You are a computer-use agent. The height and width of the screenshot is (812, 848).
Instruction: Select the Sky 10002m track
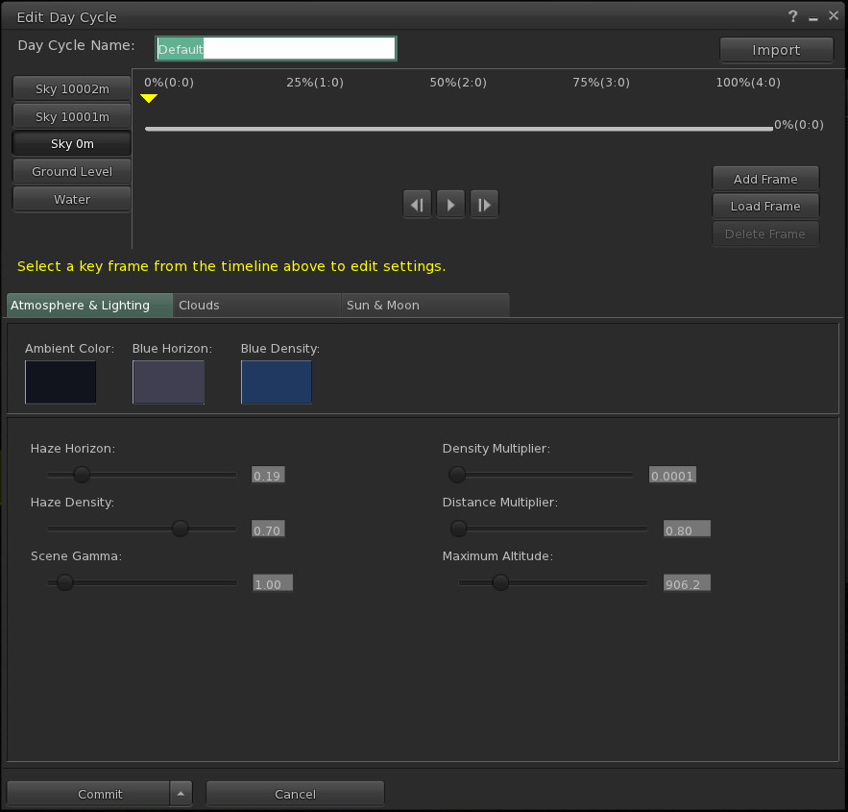72,88
